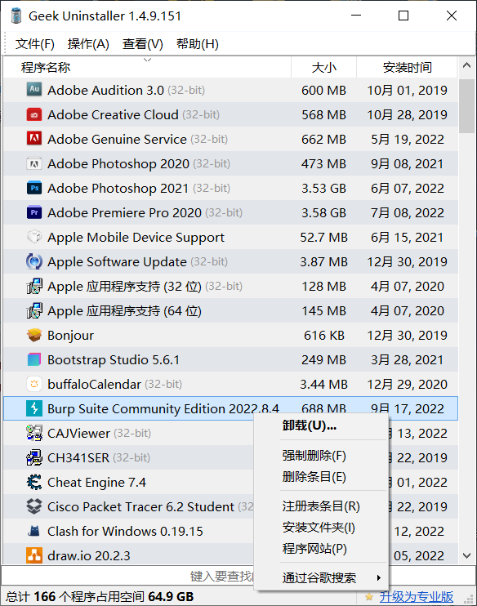
Task: Click the CAJViewer icon
Action: 34,433
